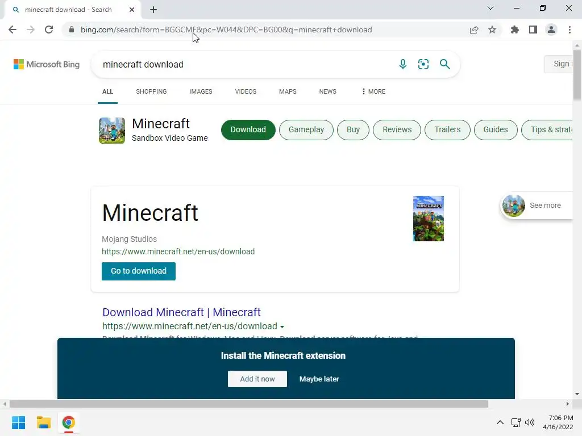Screen dimensions: 582x436
Task: Open the taskbar clock and date
Action: 558,422
